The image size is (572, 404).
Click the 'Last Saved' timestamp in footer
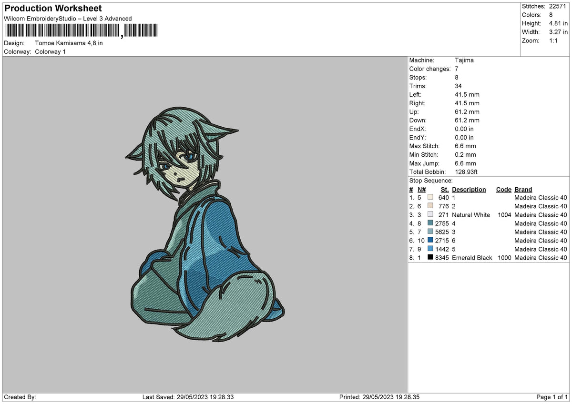coord(188,397)
